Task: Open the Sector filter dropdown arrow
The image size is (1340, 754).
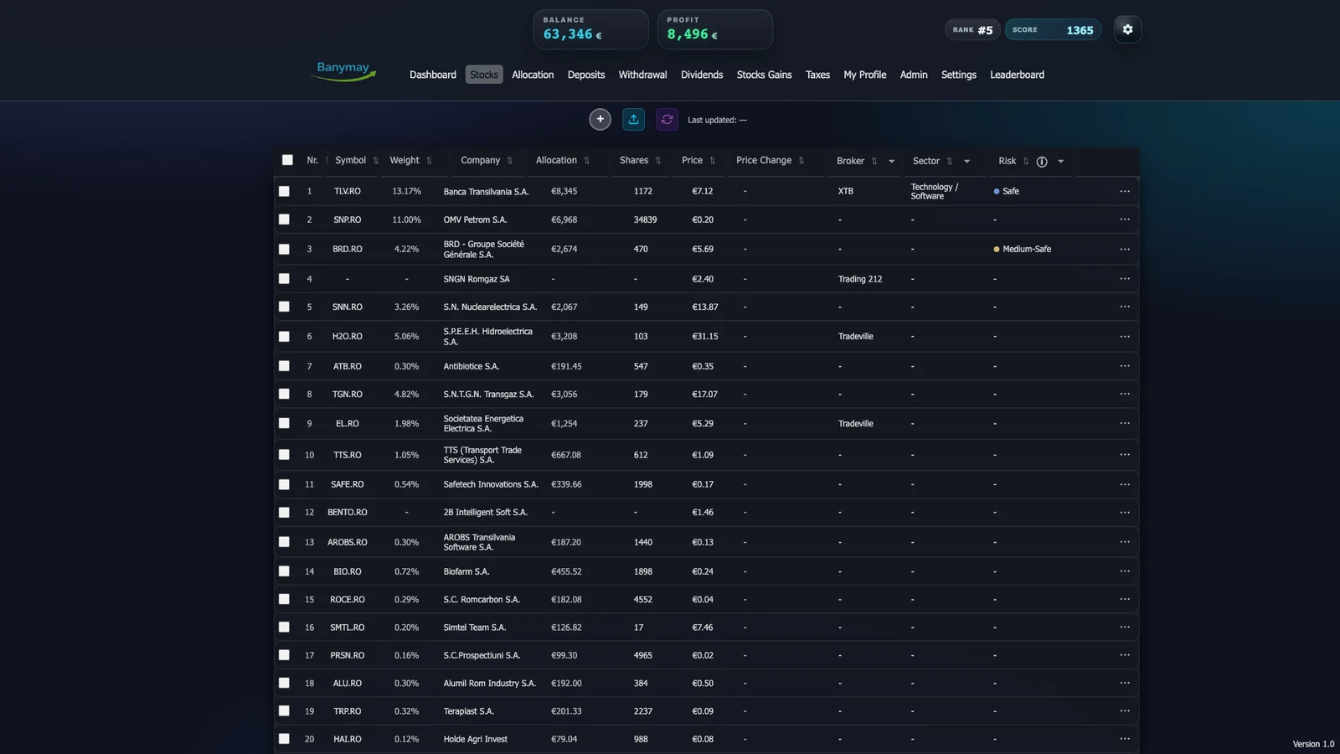Action: (966, 162)
